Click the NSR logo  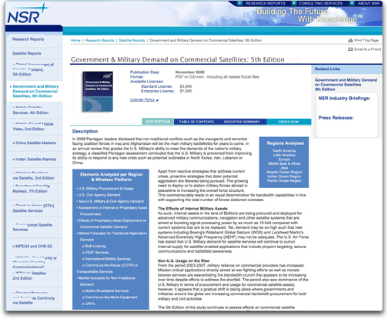[x=28, y=14]
